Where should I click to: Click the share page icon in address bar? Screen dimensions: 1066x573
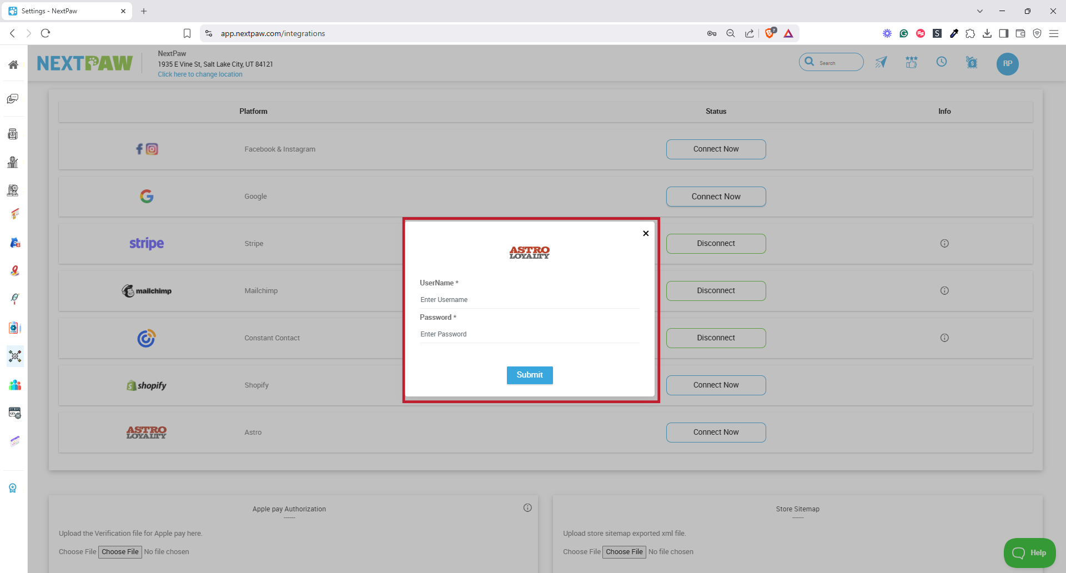[x=750, y=33]
